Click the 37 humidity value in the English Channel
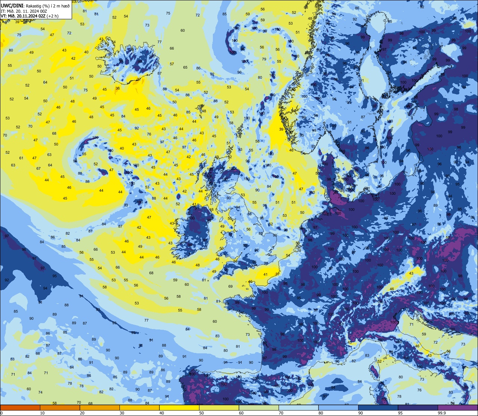Viewport: 478px width, 416px height. 277,274
